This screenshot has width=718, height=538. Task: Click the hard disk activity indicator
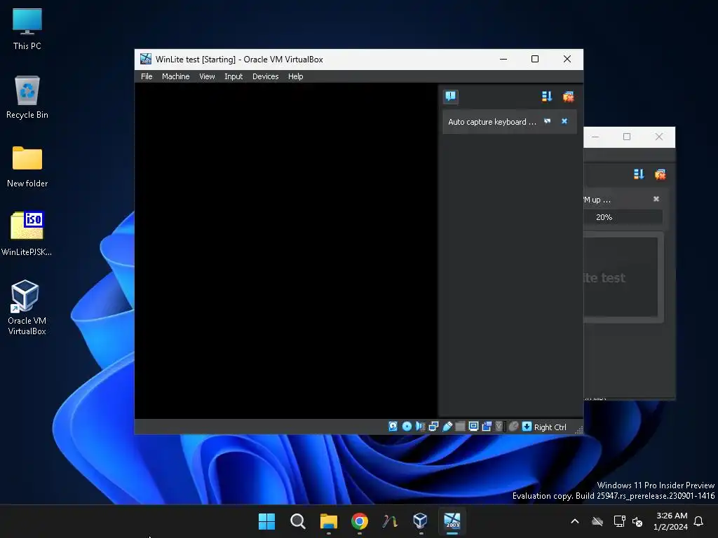pyautogui.click(x=393, y=427)
